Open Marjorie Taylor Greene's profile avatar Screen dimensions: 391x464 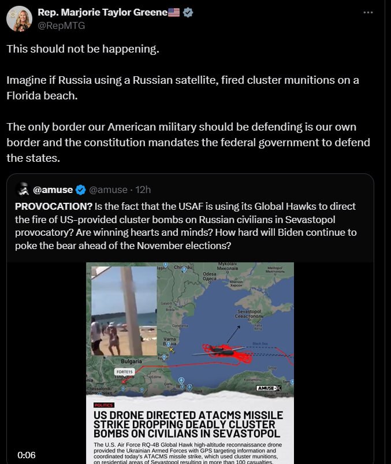19,18
